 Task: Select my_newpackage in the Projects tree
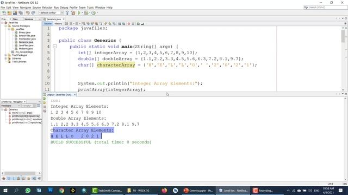[x=24, y=52]
